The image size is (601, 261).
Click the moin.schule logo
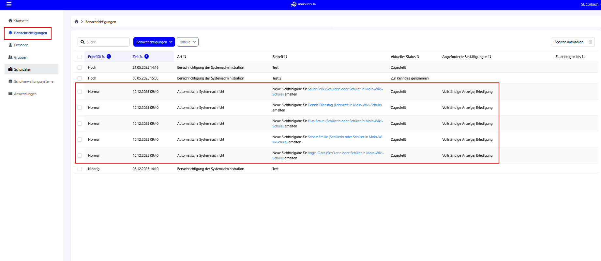pyautogui.click(x=303, y=4)
